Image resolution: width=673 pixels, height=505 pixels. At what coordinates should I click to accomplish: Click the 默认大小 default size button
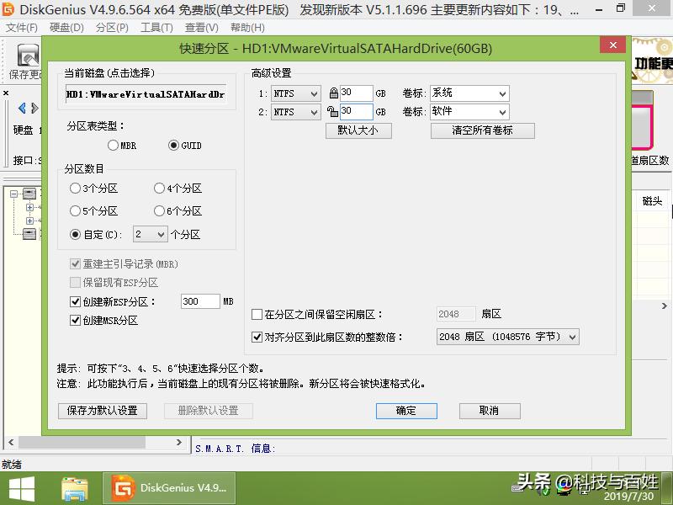pos(358,131)
